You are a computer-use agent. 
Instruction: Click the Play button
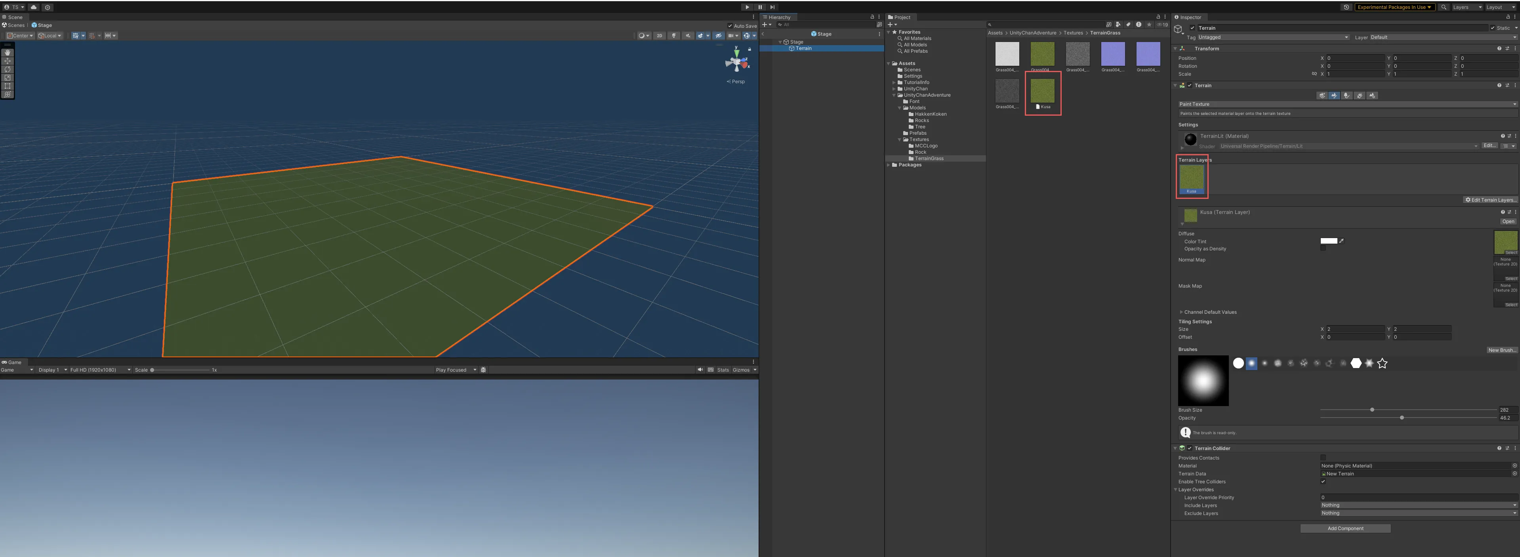[x=747, y=7]
